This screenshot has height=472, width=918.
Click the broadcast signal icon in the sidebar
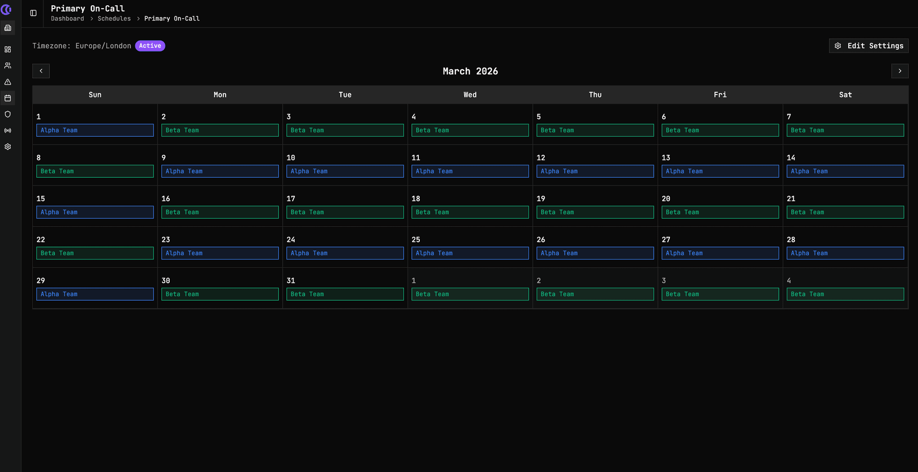coord(8,130)
